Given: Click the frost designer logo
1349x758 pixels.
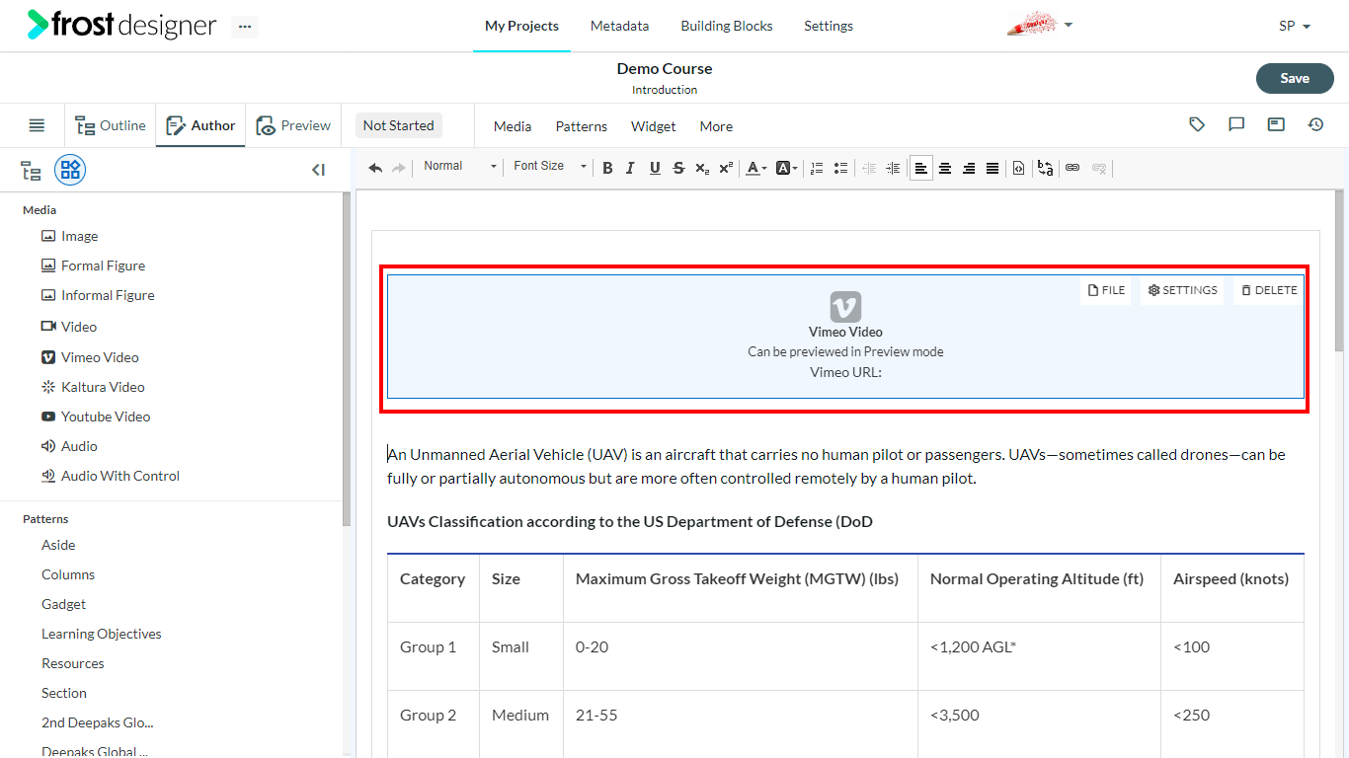Looking at the screenshot, I should click(x=121, y=25).
